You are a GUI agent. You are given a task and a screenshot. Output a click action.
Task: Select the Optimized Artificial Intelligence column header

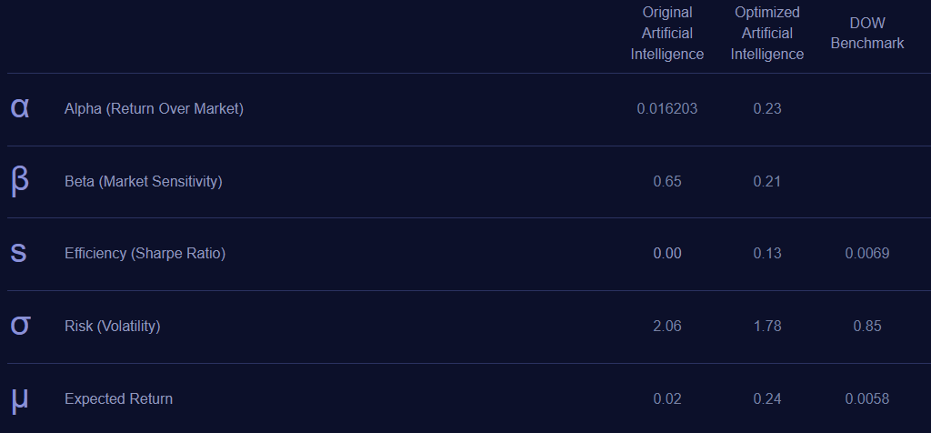click(x=767, y=33)
